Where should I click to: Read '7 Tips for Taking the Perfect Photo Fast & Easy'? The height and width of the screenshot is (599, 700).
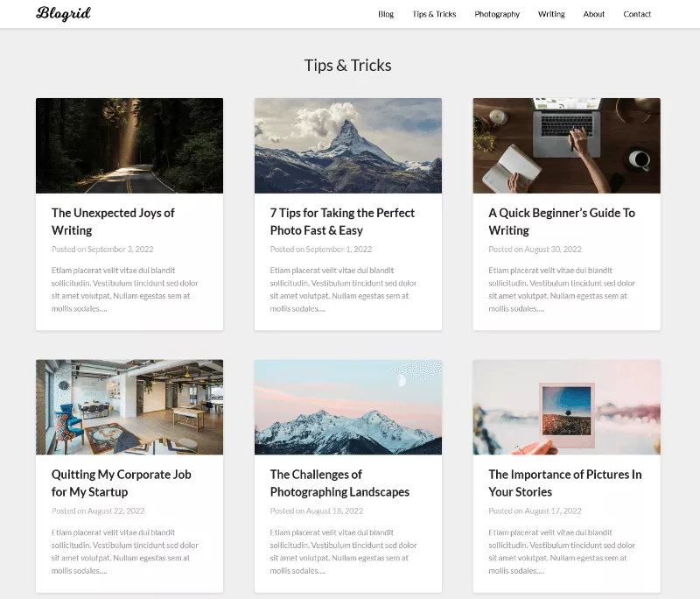(x=342, y=221)
